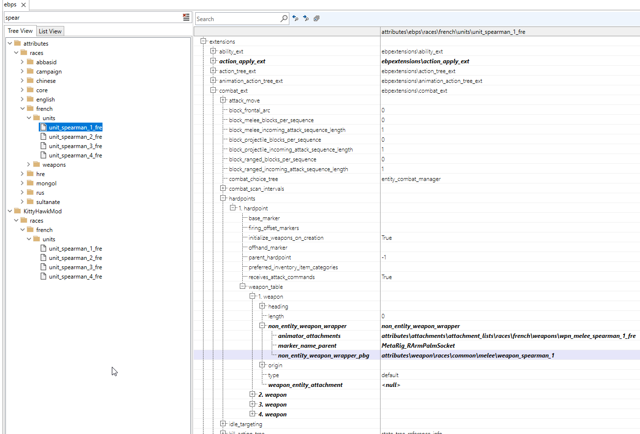This screenshot has width=640, height=434.
Task: Select unit_spearman_2_fre under attributes
Action: 76,137
